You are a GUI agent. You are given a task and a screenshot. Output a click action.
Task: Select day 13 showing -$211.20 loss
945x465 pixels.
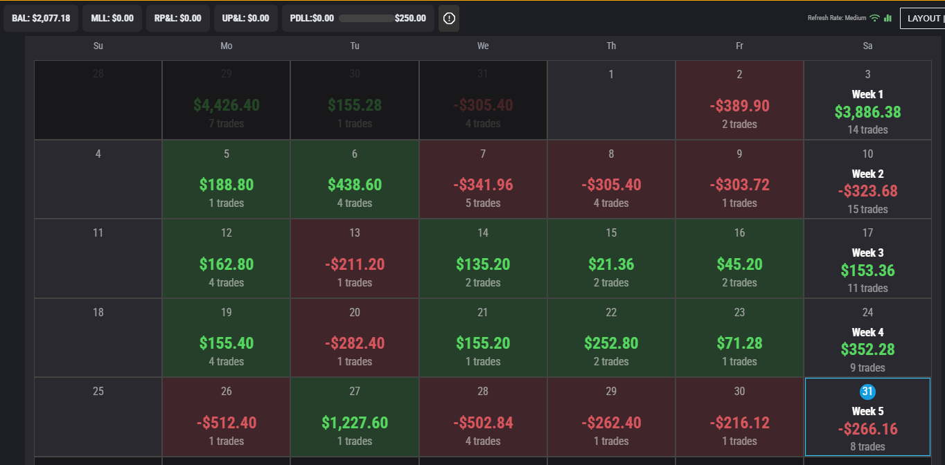pos(355,259)
